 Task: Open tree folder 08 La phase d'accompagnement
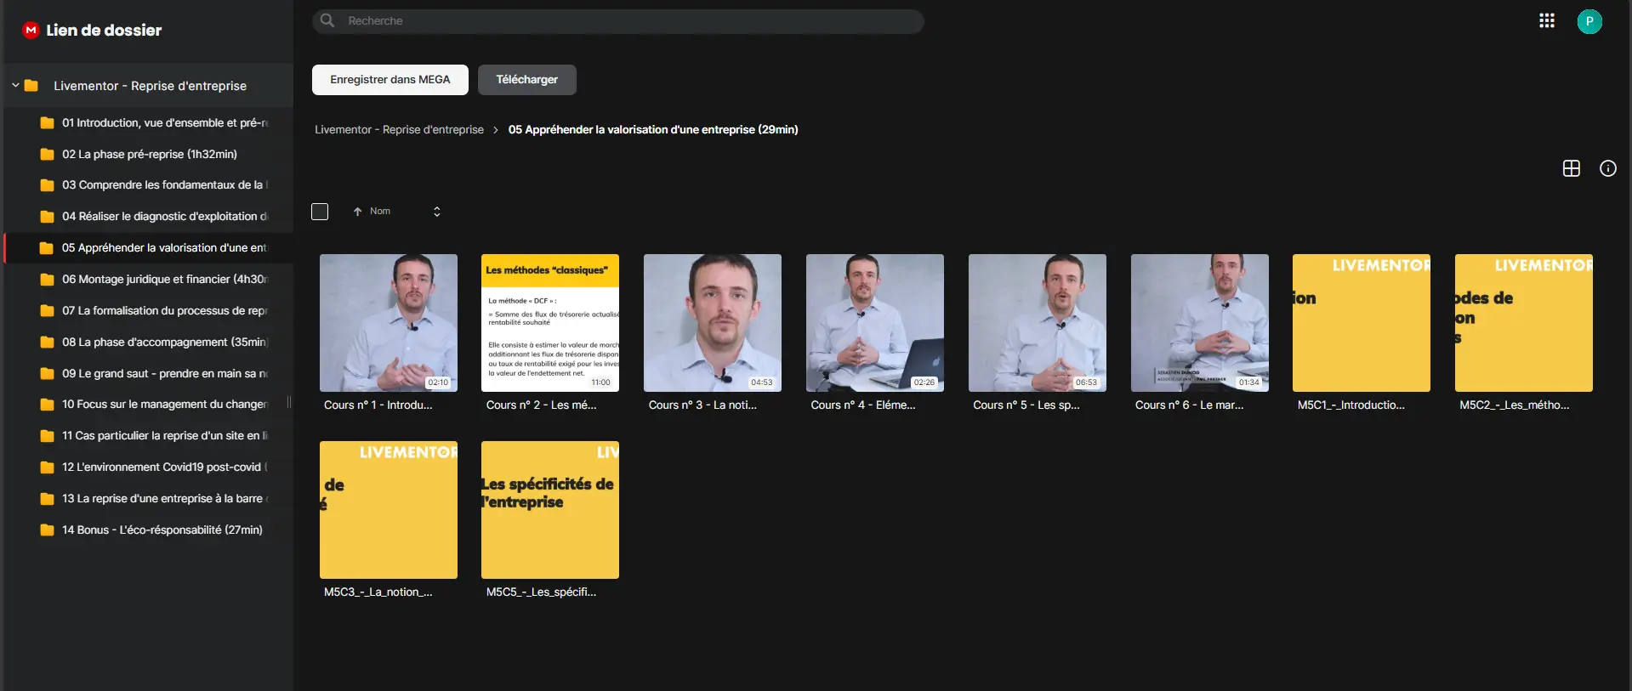[149, 343]
